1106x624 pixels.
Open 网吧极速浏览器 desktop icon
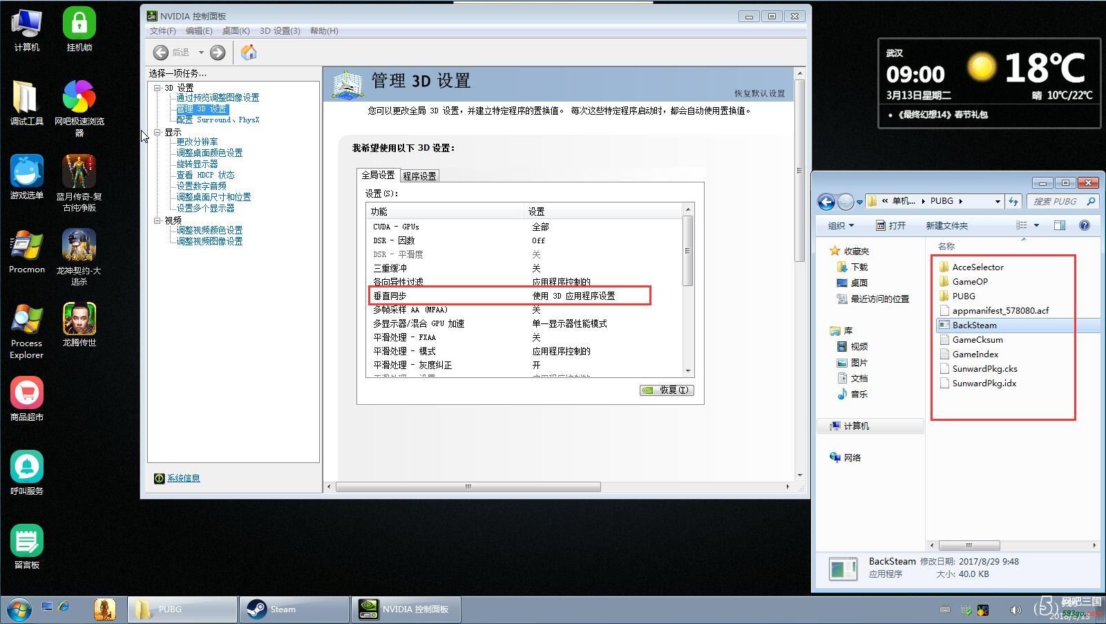[79, 108]
